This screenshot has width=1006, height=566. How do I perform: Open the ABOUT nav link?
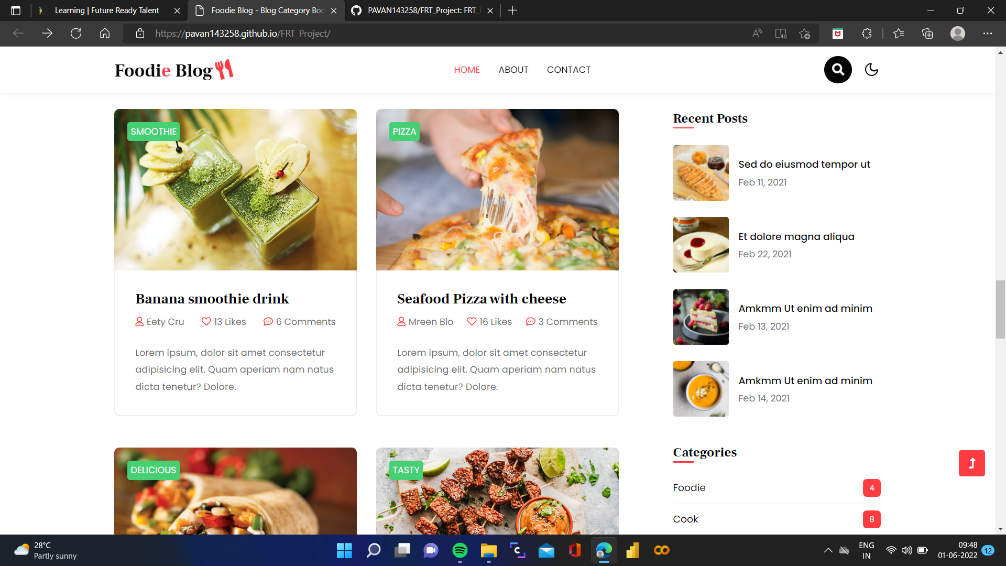click(513, 70)
